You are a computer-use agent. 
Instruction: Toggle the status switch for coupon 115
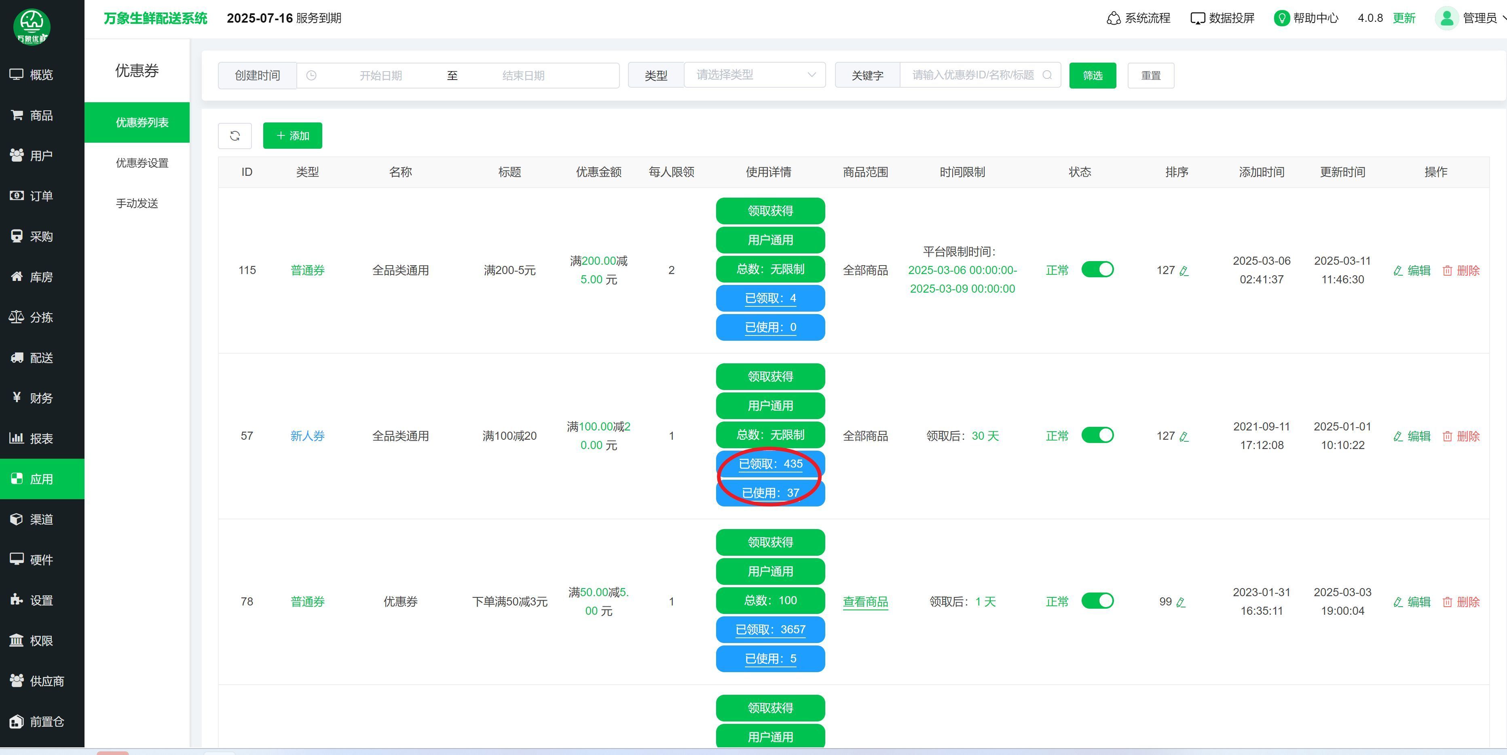tap(1097, 270)
